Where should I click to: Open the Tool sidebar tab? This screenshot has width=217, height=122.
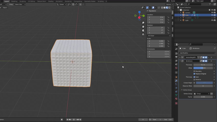point(173,18)
